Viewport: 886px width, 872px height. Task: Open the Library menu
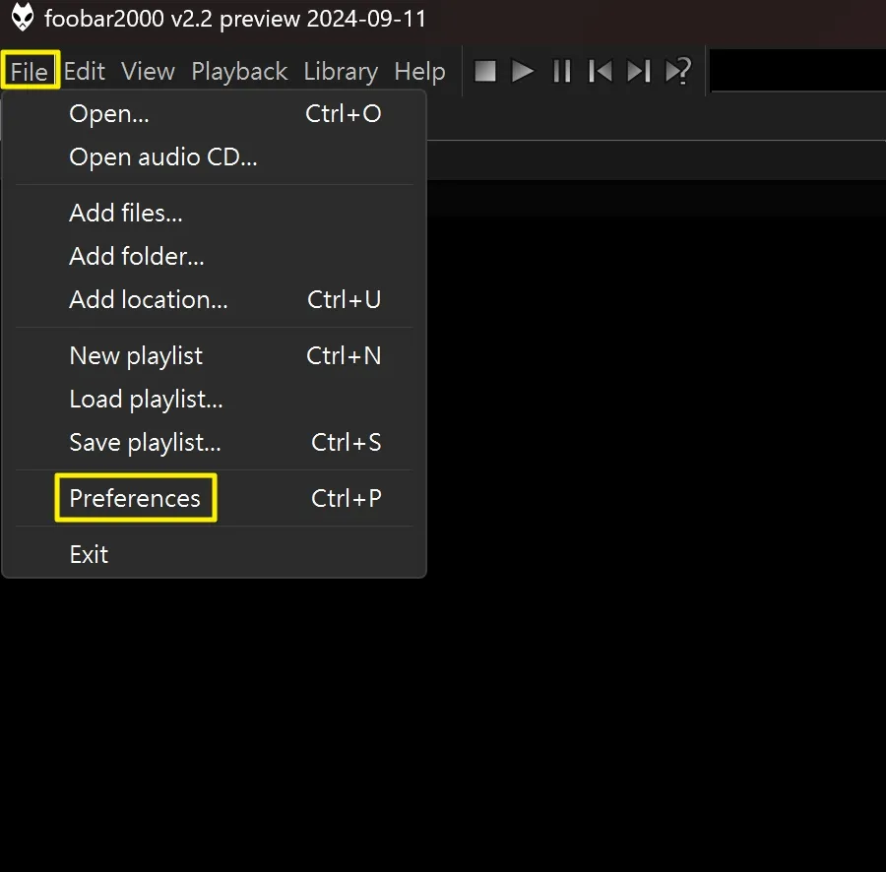point(341,71)
